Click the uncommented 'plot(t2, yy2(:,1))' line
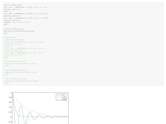This screenshot has width=166, height=124. pyautogui.click(x=12, y=16)
